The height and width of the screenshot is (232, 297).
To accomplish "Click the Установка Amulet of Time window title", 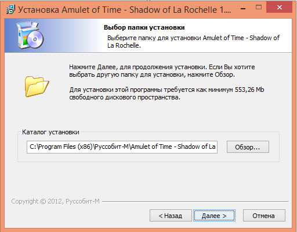I will click(125, 10).
